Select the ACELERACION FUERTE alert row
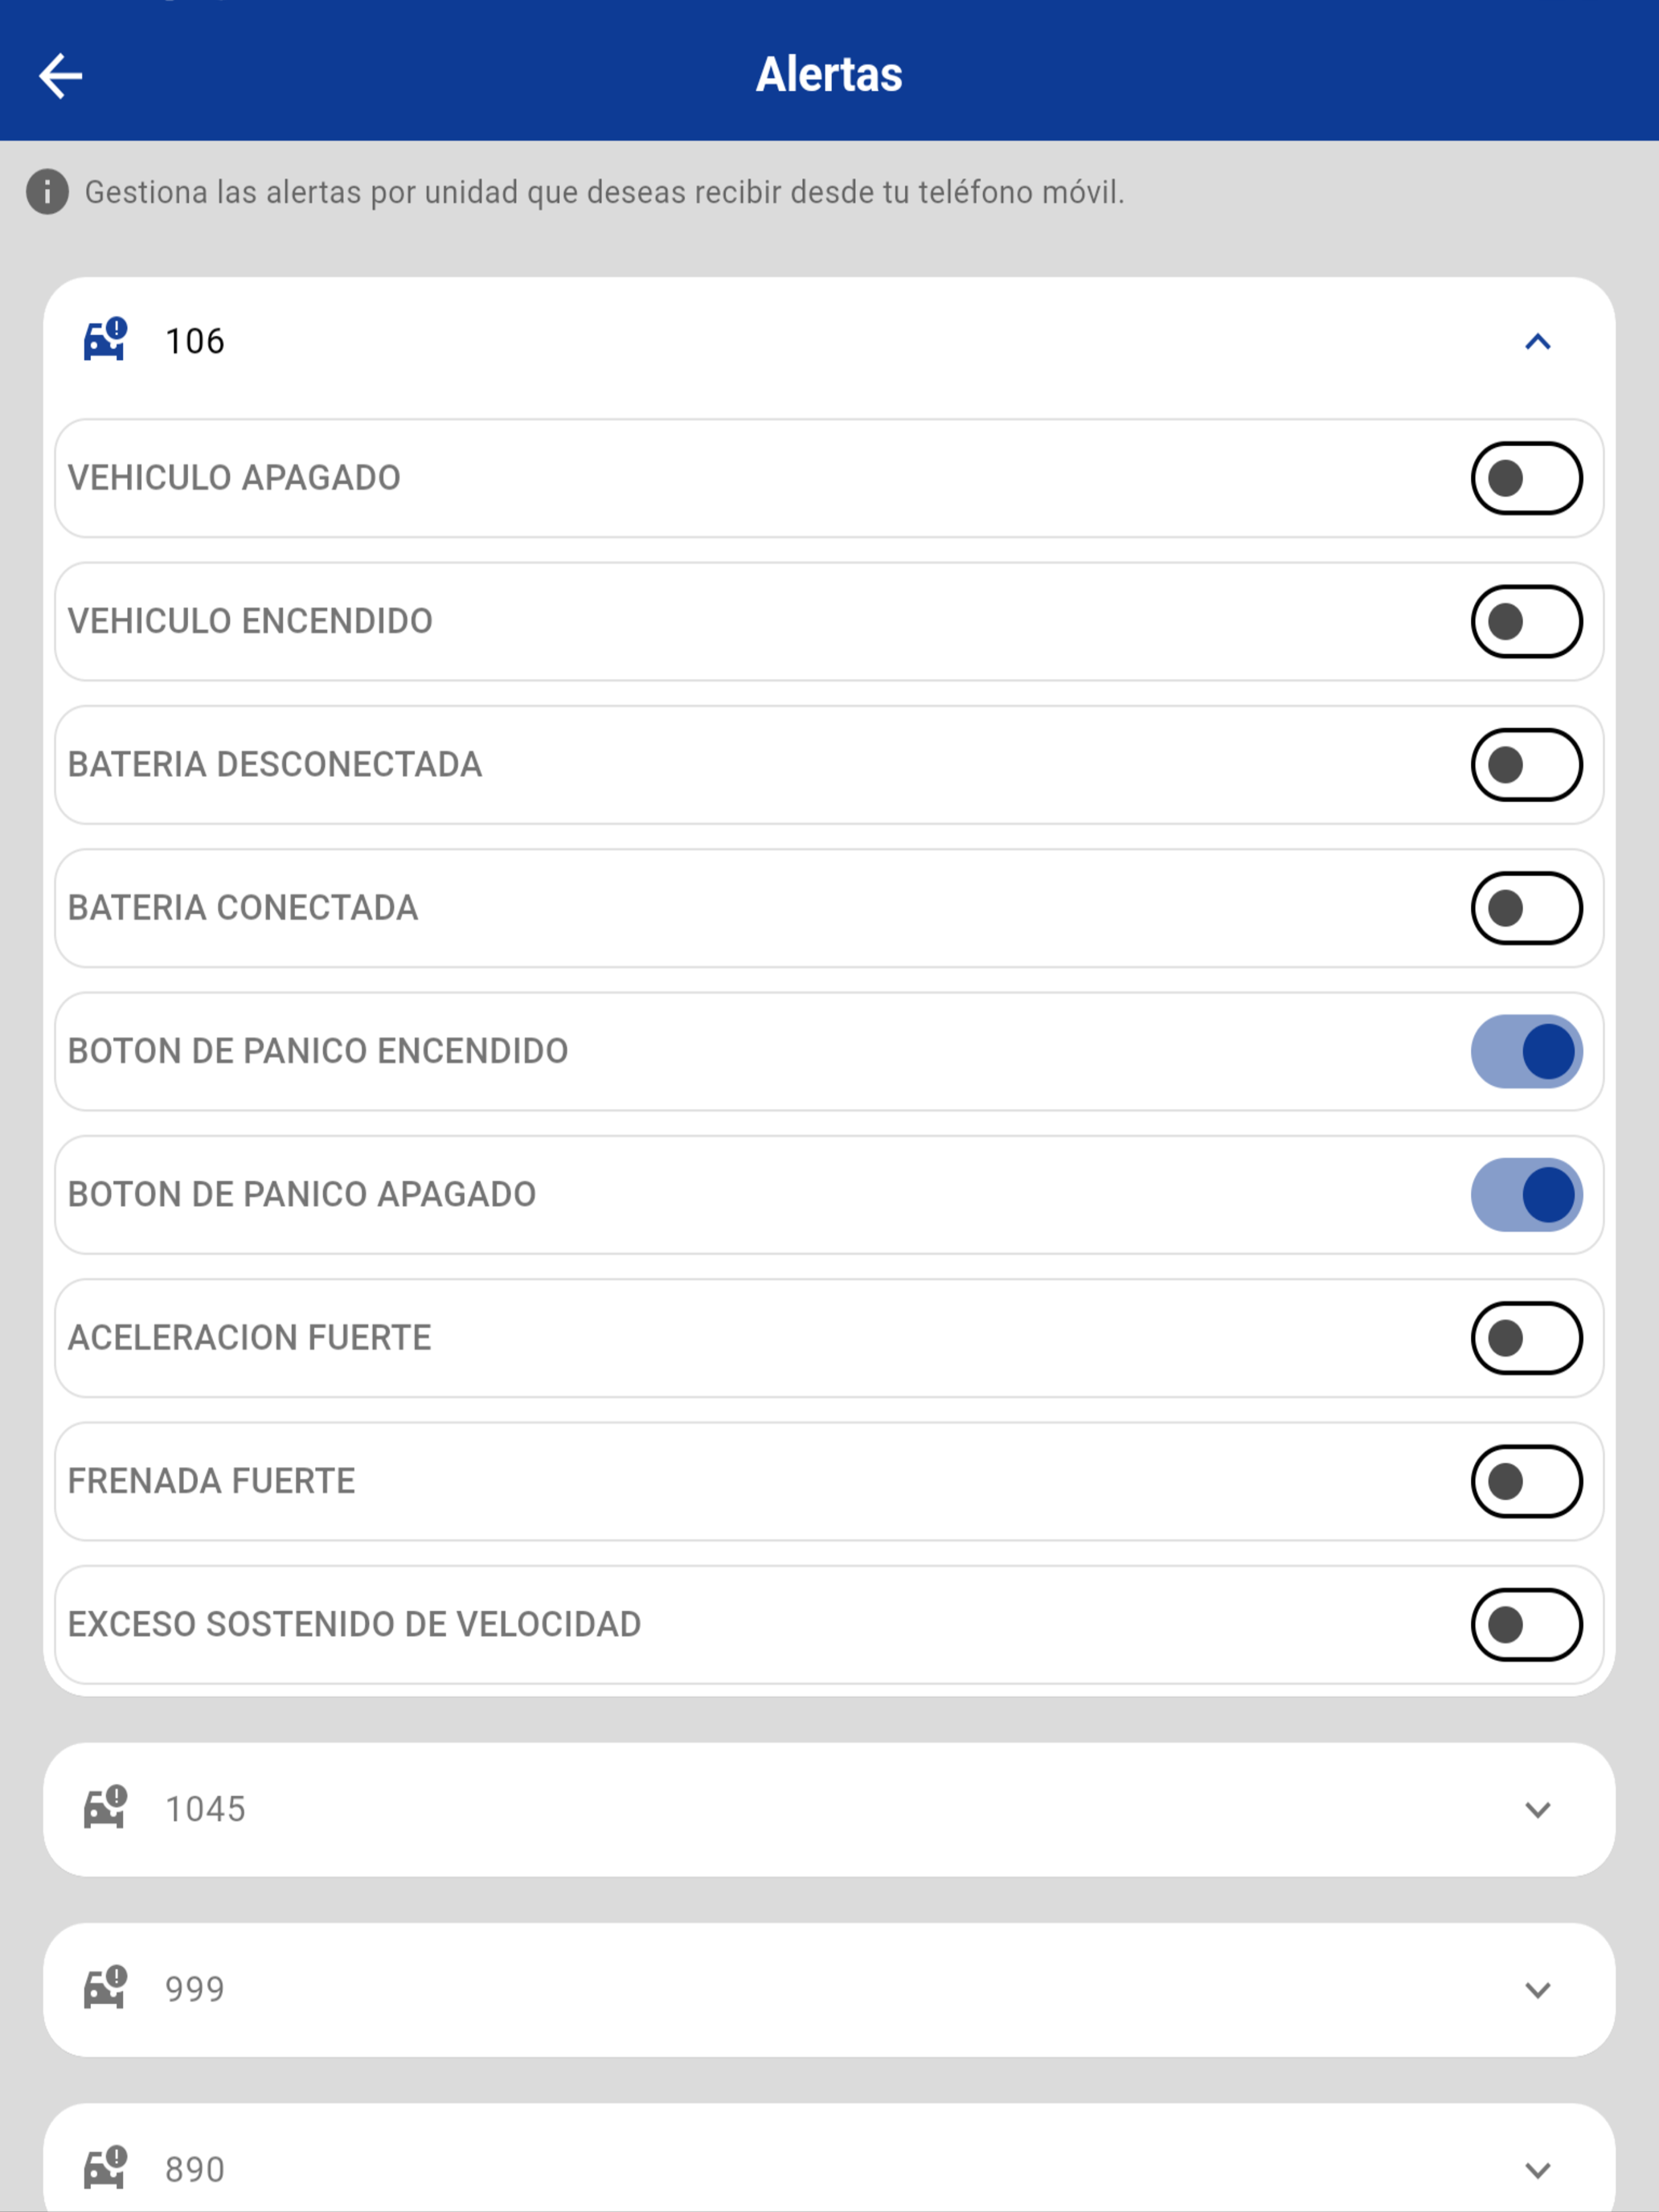Viewport: 1659px width, 2212px height. click(x=829, y=1338)
